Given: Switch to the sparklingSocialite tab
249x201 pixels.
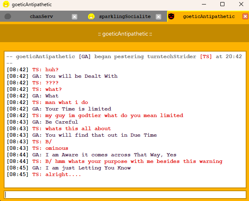Looking at the screenshot, I should (125, 16).
